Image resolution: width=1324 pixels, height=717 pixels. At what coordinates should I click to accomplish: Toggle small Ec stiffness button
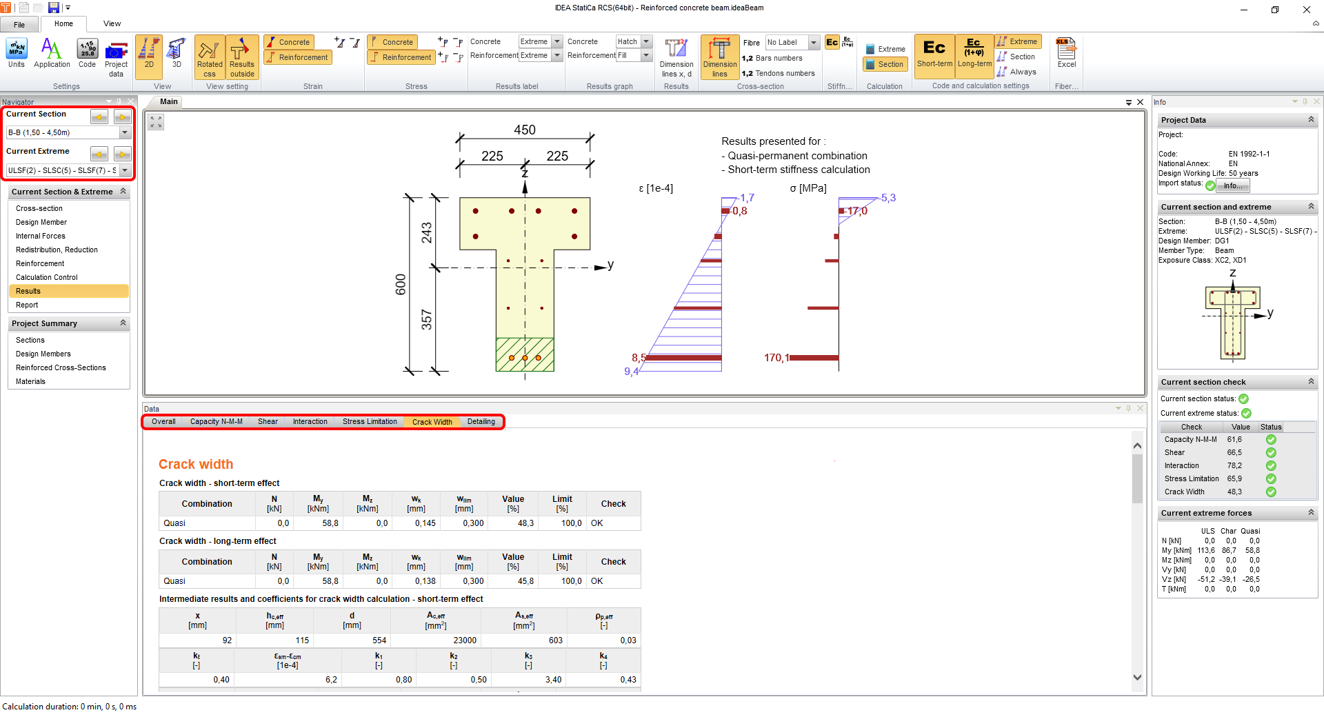point(832,42)
